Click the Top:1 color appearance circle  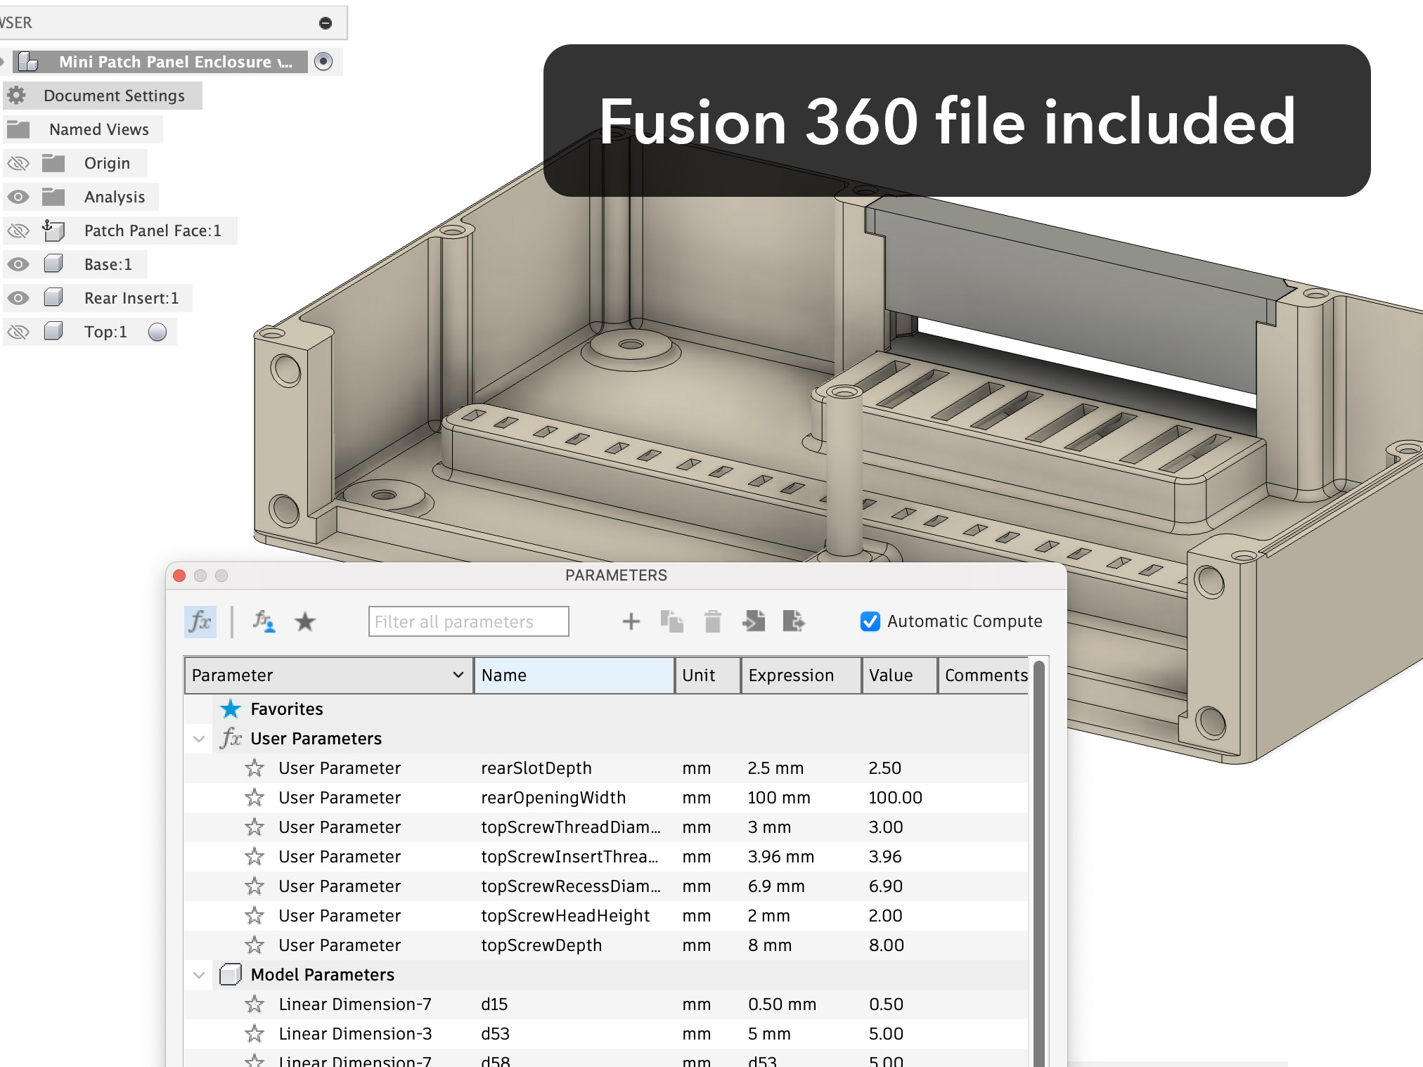point(157,332)
